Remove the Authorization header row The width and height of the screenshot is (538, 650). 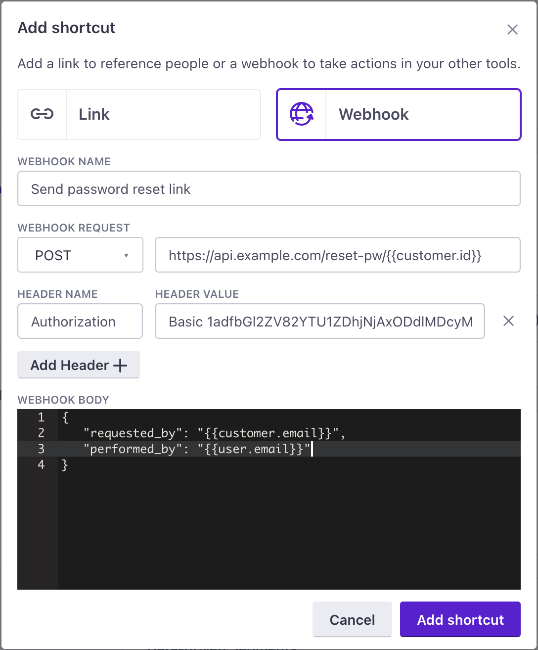[x=508, y=322]
